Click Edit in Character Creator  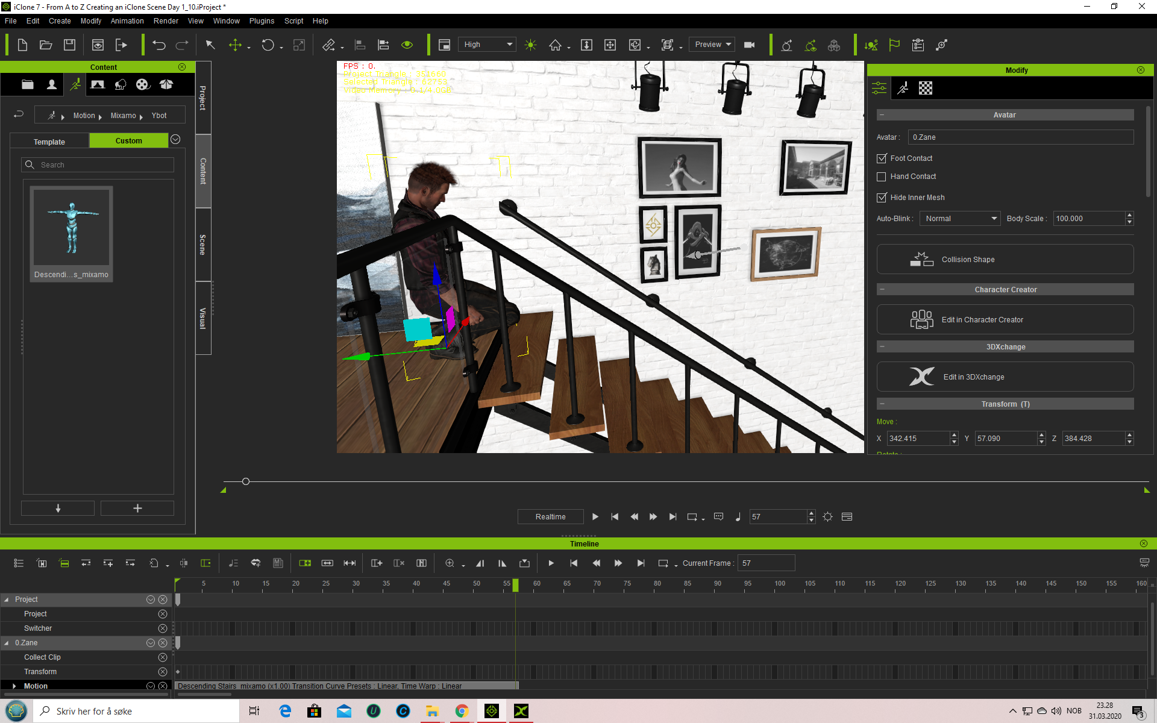(1005, 319)
